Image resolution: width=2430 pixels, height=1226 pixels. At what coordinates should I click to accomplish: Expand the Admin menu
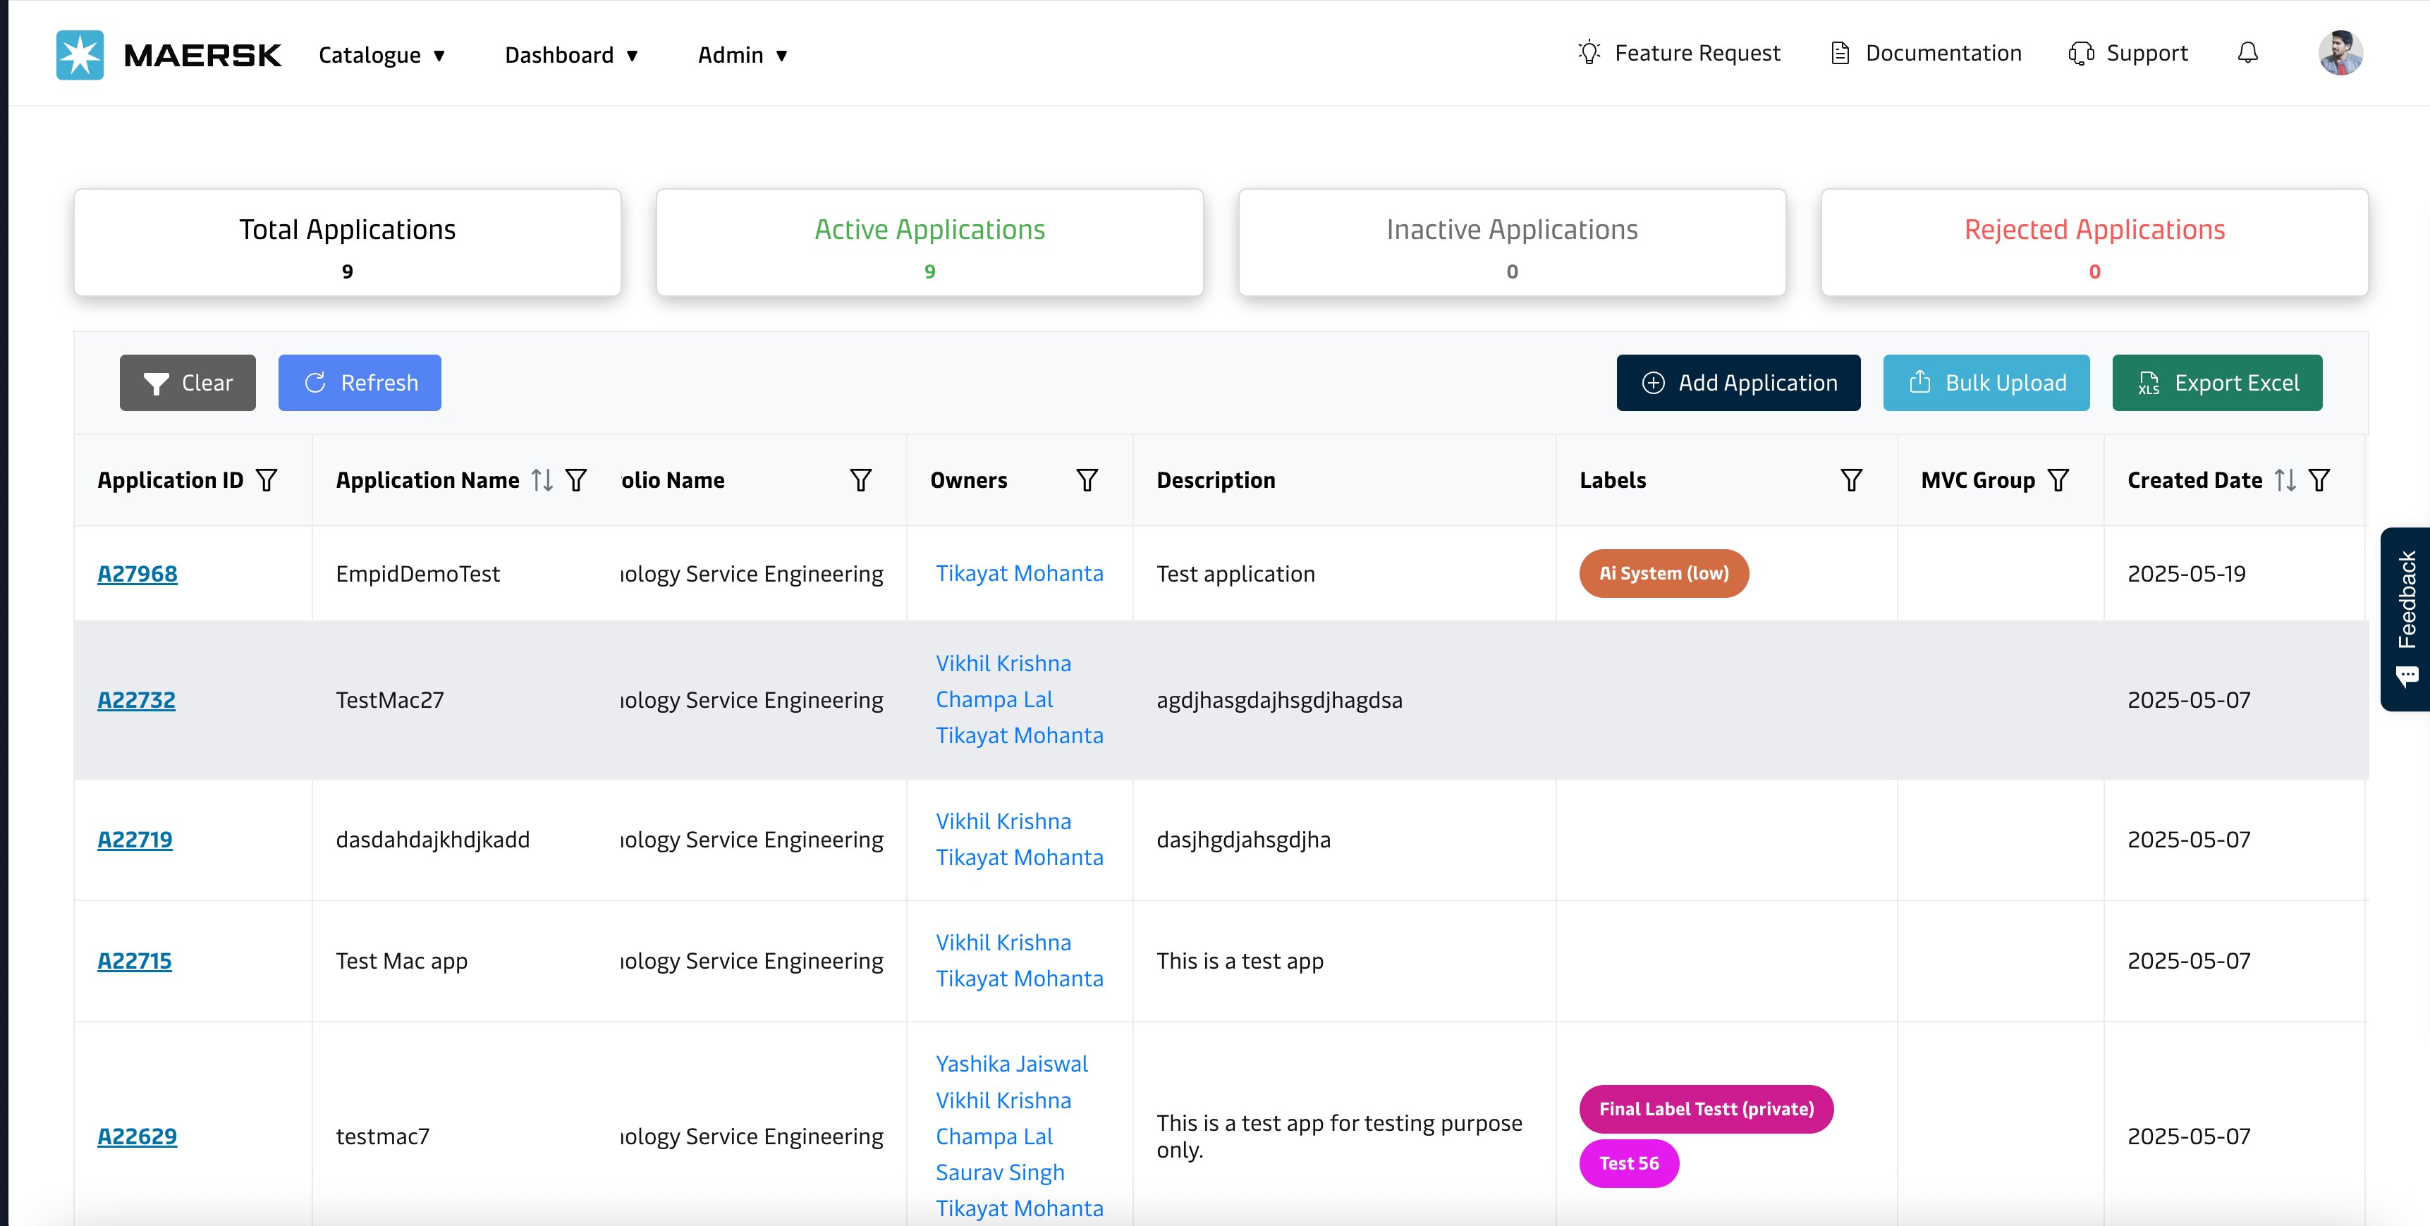pyautogui.click(x=743, y=55)
